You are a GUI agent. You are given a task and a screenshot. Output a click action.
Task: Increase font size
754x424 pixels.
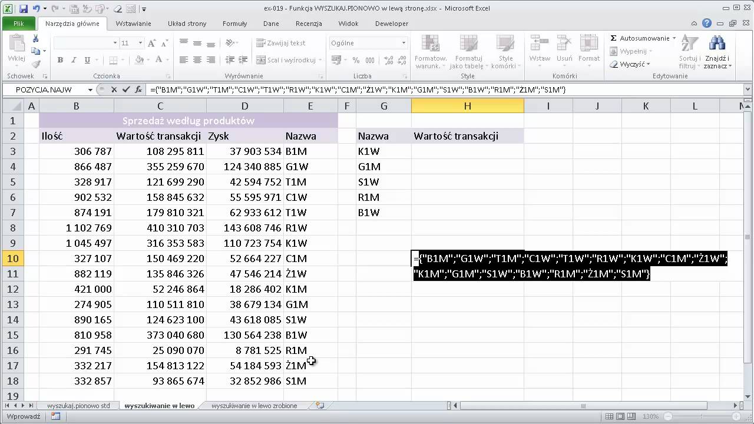click(151, 43)
